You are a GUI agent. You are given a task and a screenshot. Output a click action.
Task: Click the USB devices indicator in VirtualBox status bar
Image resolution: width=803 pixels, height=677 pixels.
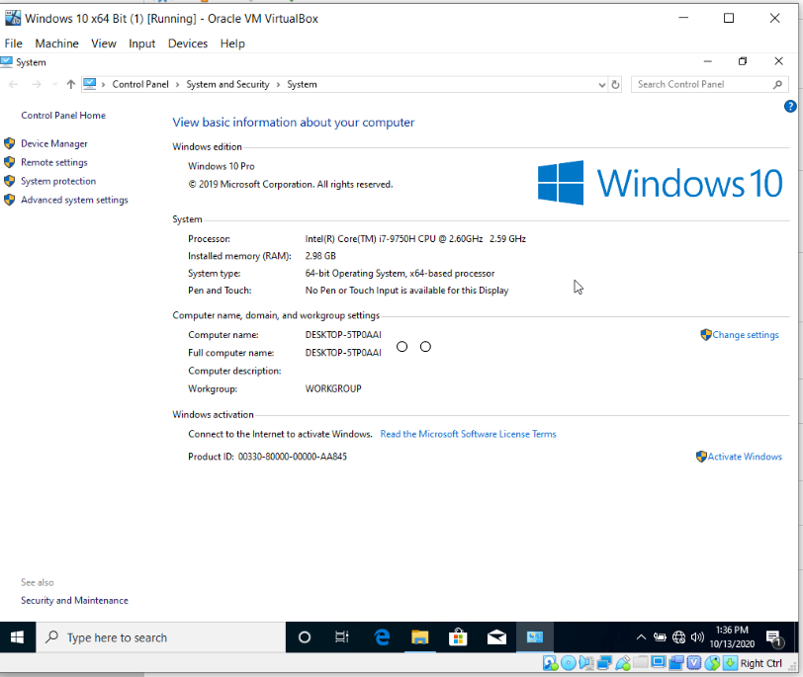(x=623, y=664)
